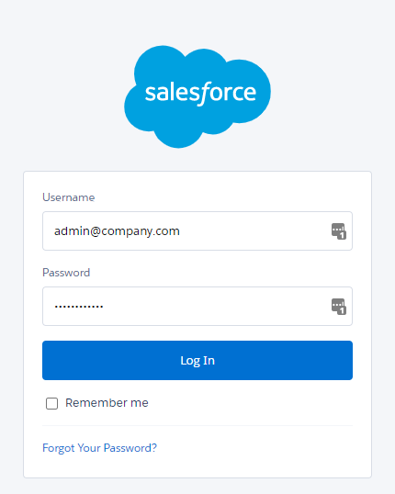395x494 pixels.
Task: Click the password manager icon in Username field
Action: click(339, 231)
